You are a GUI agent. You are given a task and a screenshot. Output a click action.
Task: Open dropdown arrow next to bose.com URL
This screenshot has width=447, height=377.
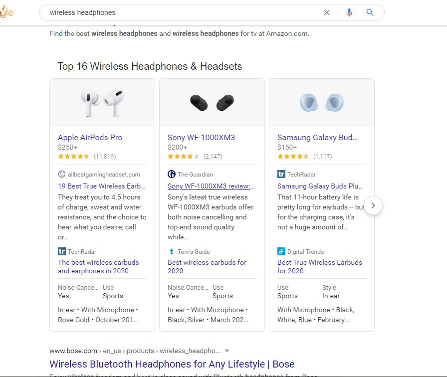pos(227,351)
